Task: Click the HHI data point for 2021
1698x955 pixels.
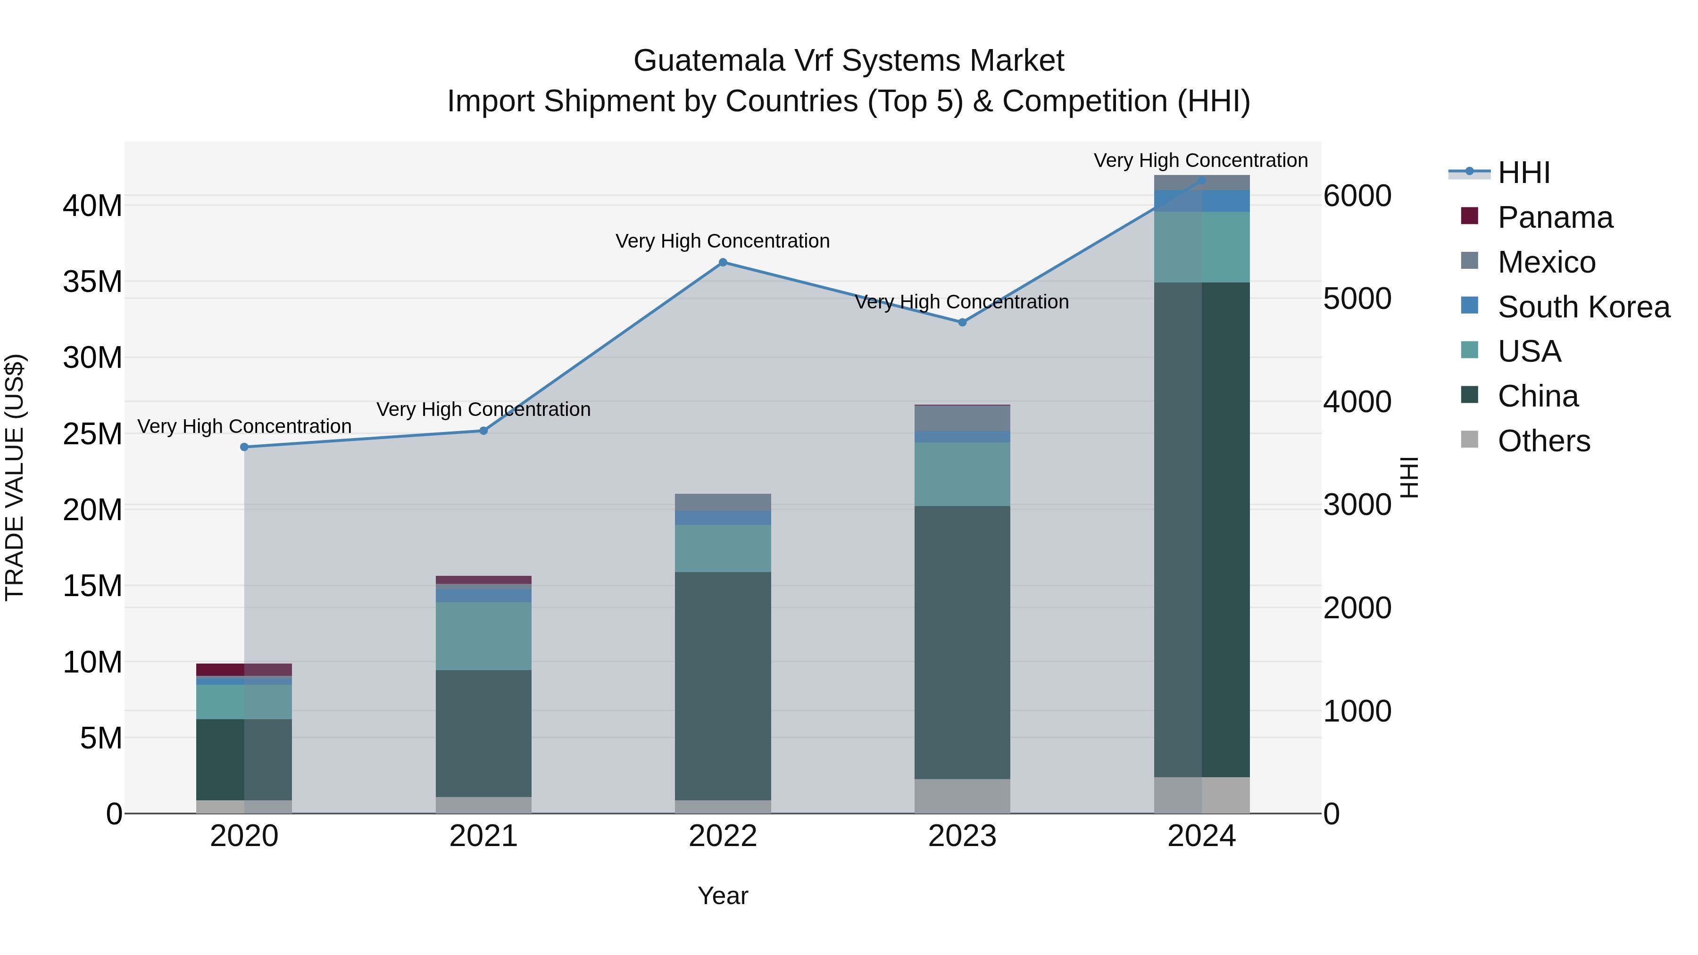Action: [x=483, y=431]
